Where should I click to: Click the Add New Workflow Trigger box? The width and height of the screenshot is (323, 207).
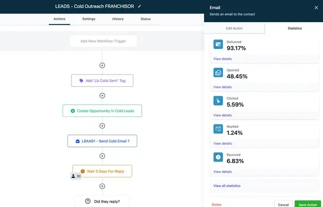102,41
